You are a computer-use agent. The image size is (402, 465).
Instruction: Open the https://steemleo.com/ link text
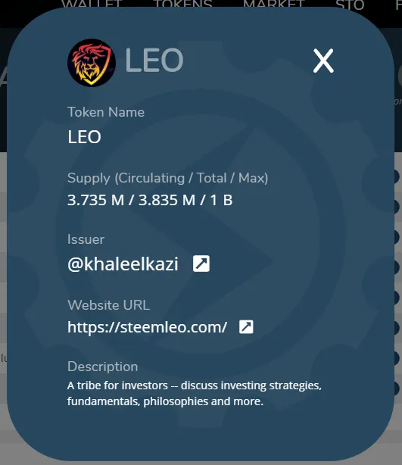point(148,327)
